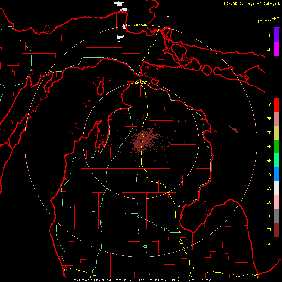282x282 pixels.
Task: Click the HHC legend title
Action: click(275, 19)
